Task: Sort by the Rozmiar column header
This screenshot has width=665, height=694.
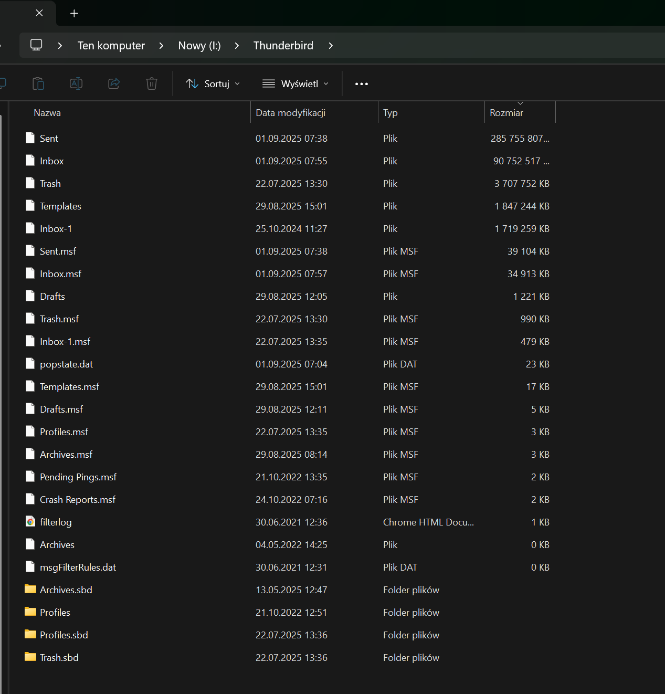Action: [506, 113]
